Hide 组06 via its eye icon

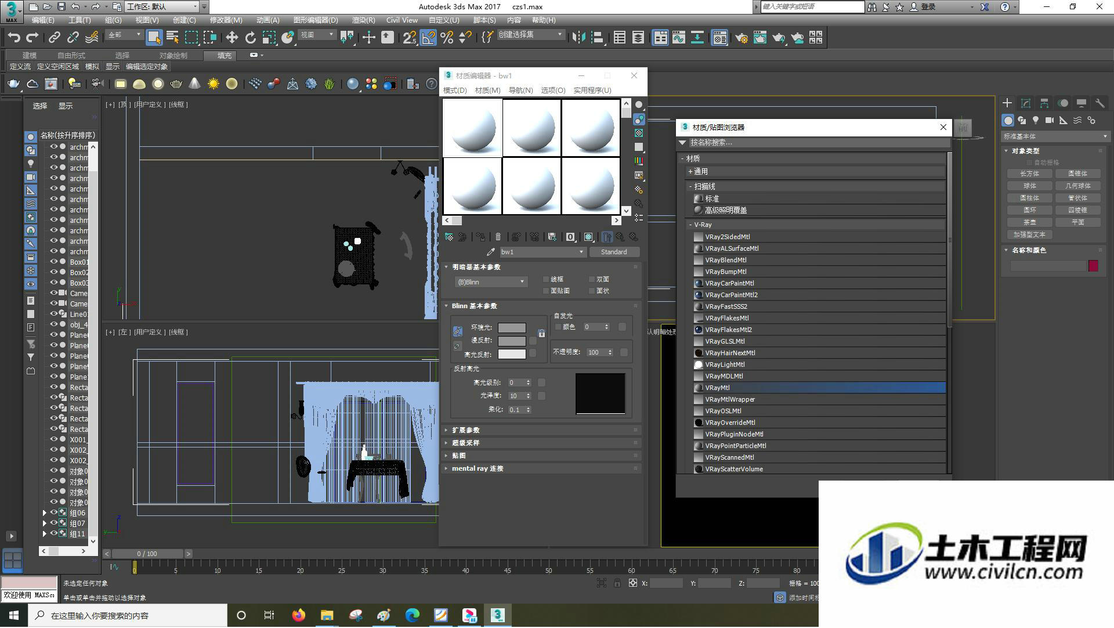(53, 512)
